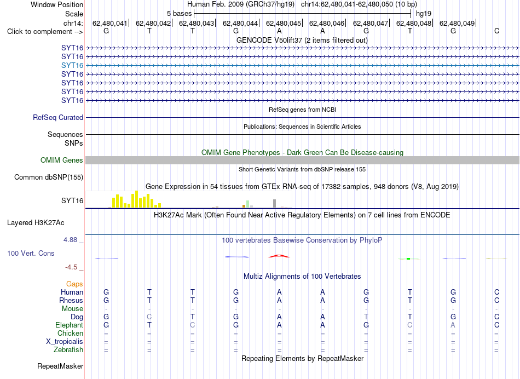Click position marker 62,480,041
Image resolution: width=520 pixels, height=379 pixels.
click(x=110, y=23)
